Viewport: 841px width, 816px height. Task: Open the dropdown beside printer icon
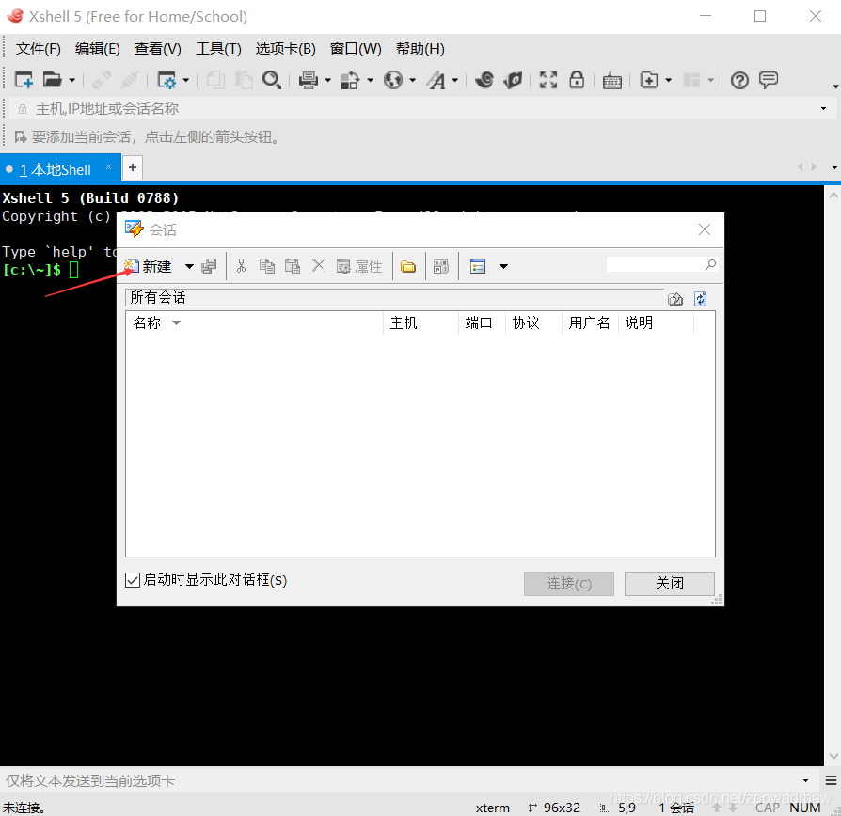point(327,81)
